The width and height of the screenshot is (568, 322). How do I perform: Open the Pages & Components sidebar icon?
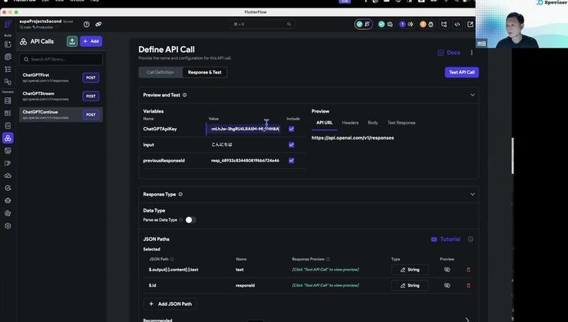pos(8,57)
